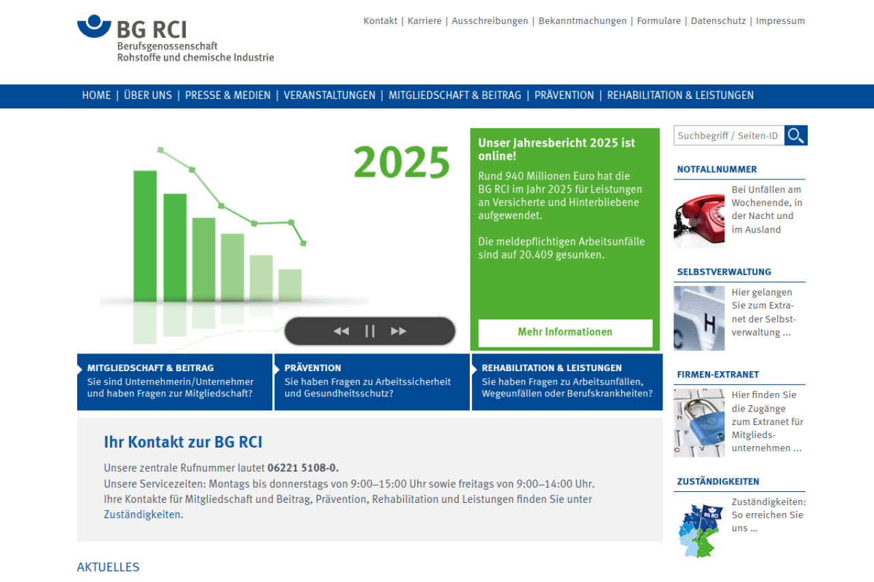874x582 pixels.
Task: Click 'Hier gelangen Sie zum Extranet' teaser text
Action: point(764,312)
